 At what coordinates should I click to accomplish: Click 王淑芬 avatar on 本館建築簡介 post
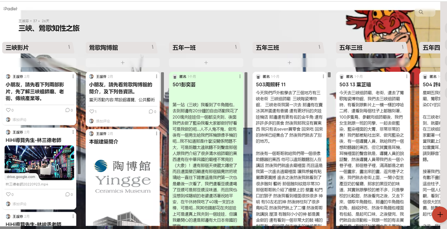pos(92,133)
